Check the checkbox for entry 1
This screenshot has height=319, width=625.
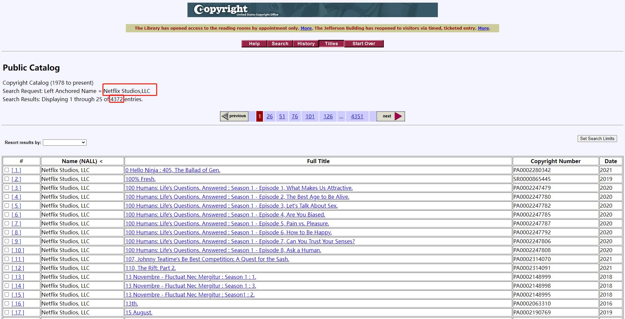pos(7,170)
